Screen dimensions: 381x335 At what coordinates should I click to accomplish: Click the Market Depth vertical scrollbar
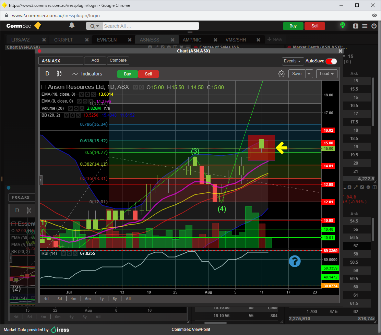tap(373, 102)
